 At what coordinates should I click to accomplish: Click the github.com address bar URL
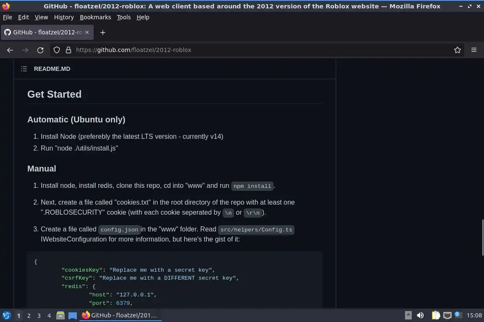(x=133, y=50)
